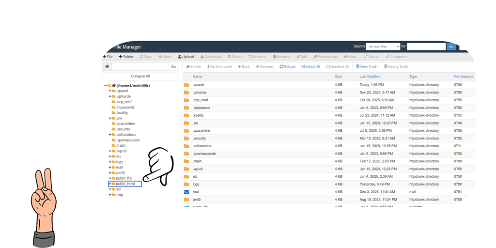Expand the .cpanel folder in tree

110,91
